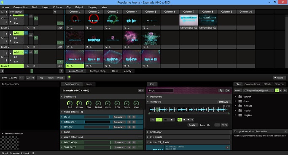Click the Mirror dashboard knob

pos(108,103)
